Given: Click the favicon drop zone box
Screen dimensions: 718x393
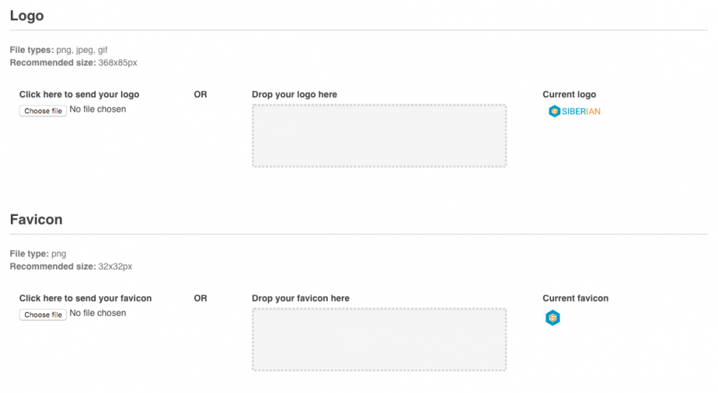Looking at the screenshot, I should click(x=379, y=339).
